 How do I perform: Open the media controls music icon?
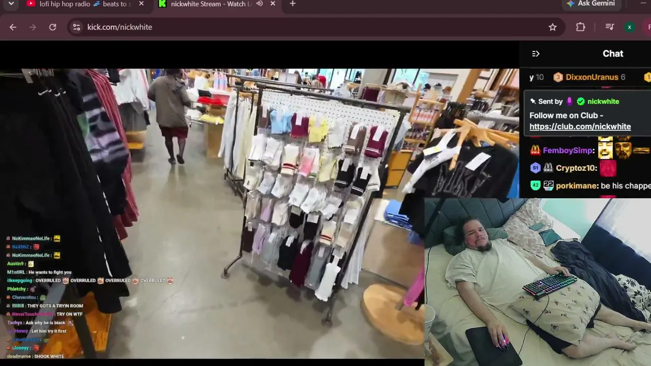610,27
